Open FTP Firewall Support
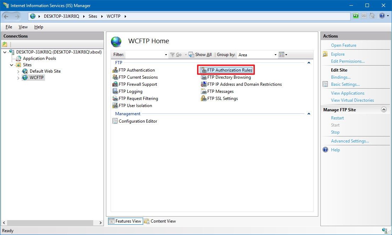This screenshot has width=392, height=235. (137, 84)
